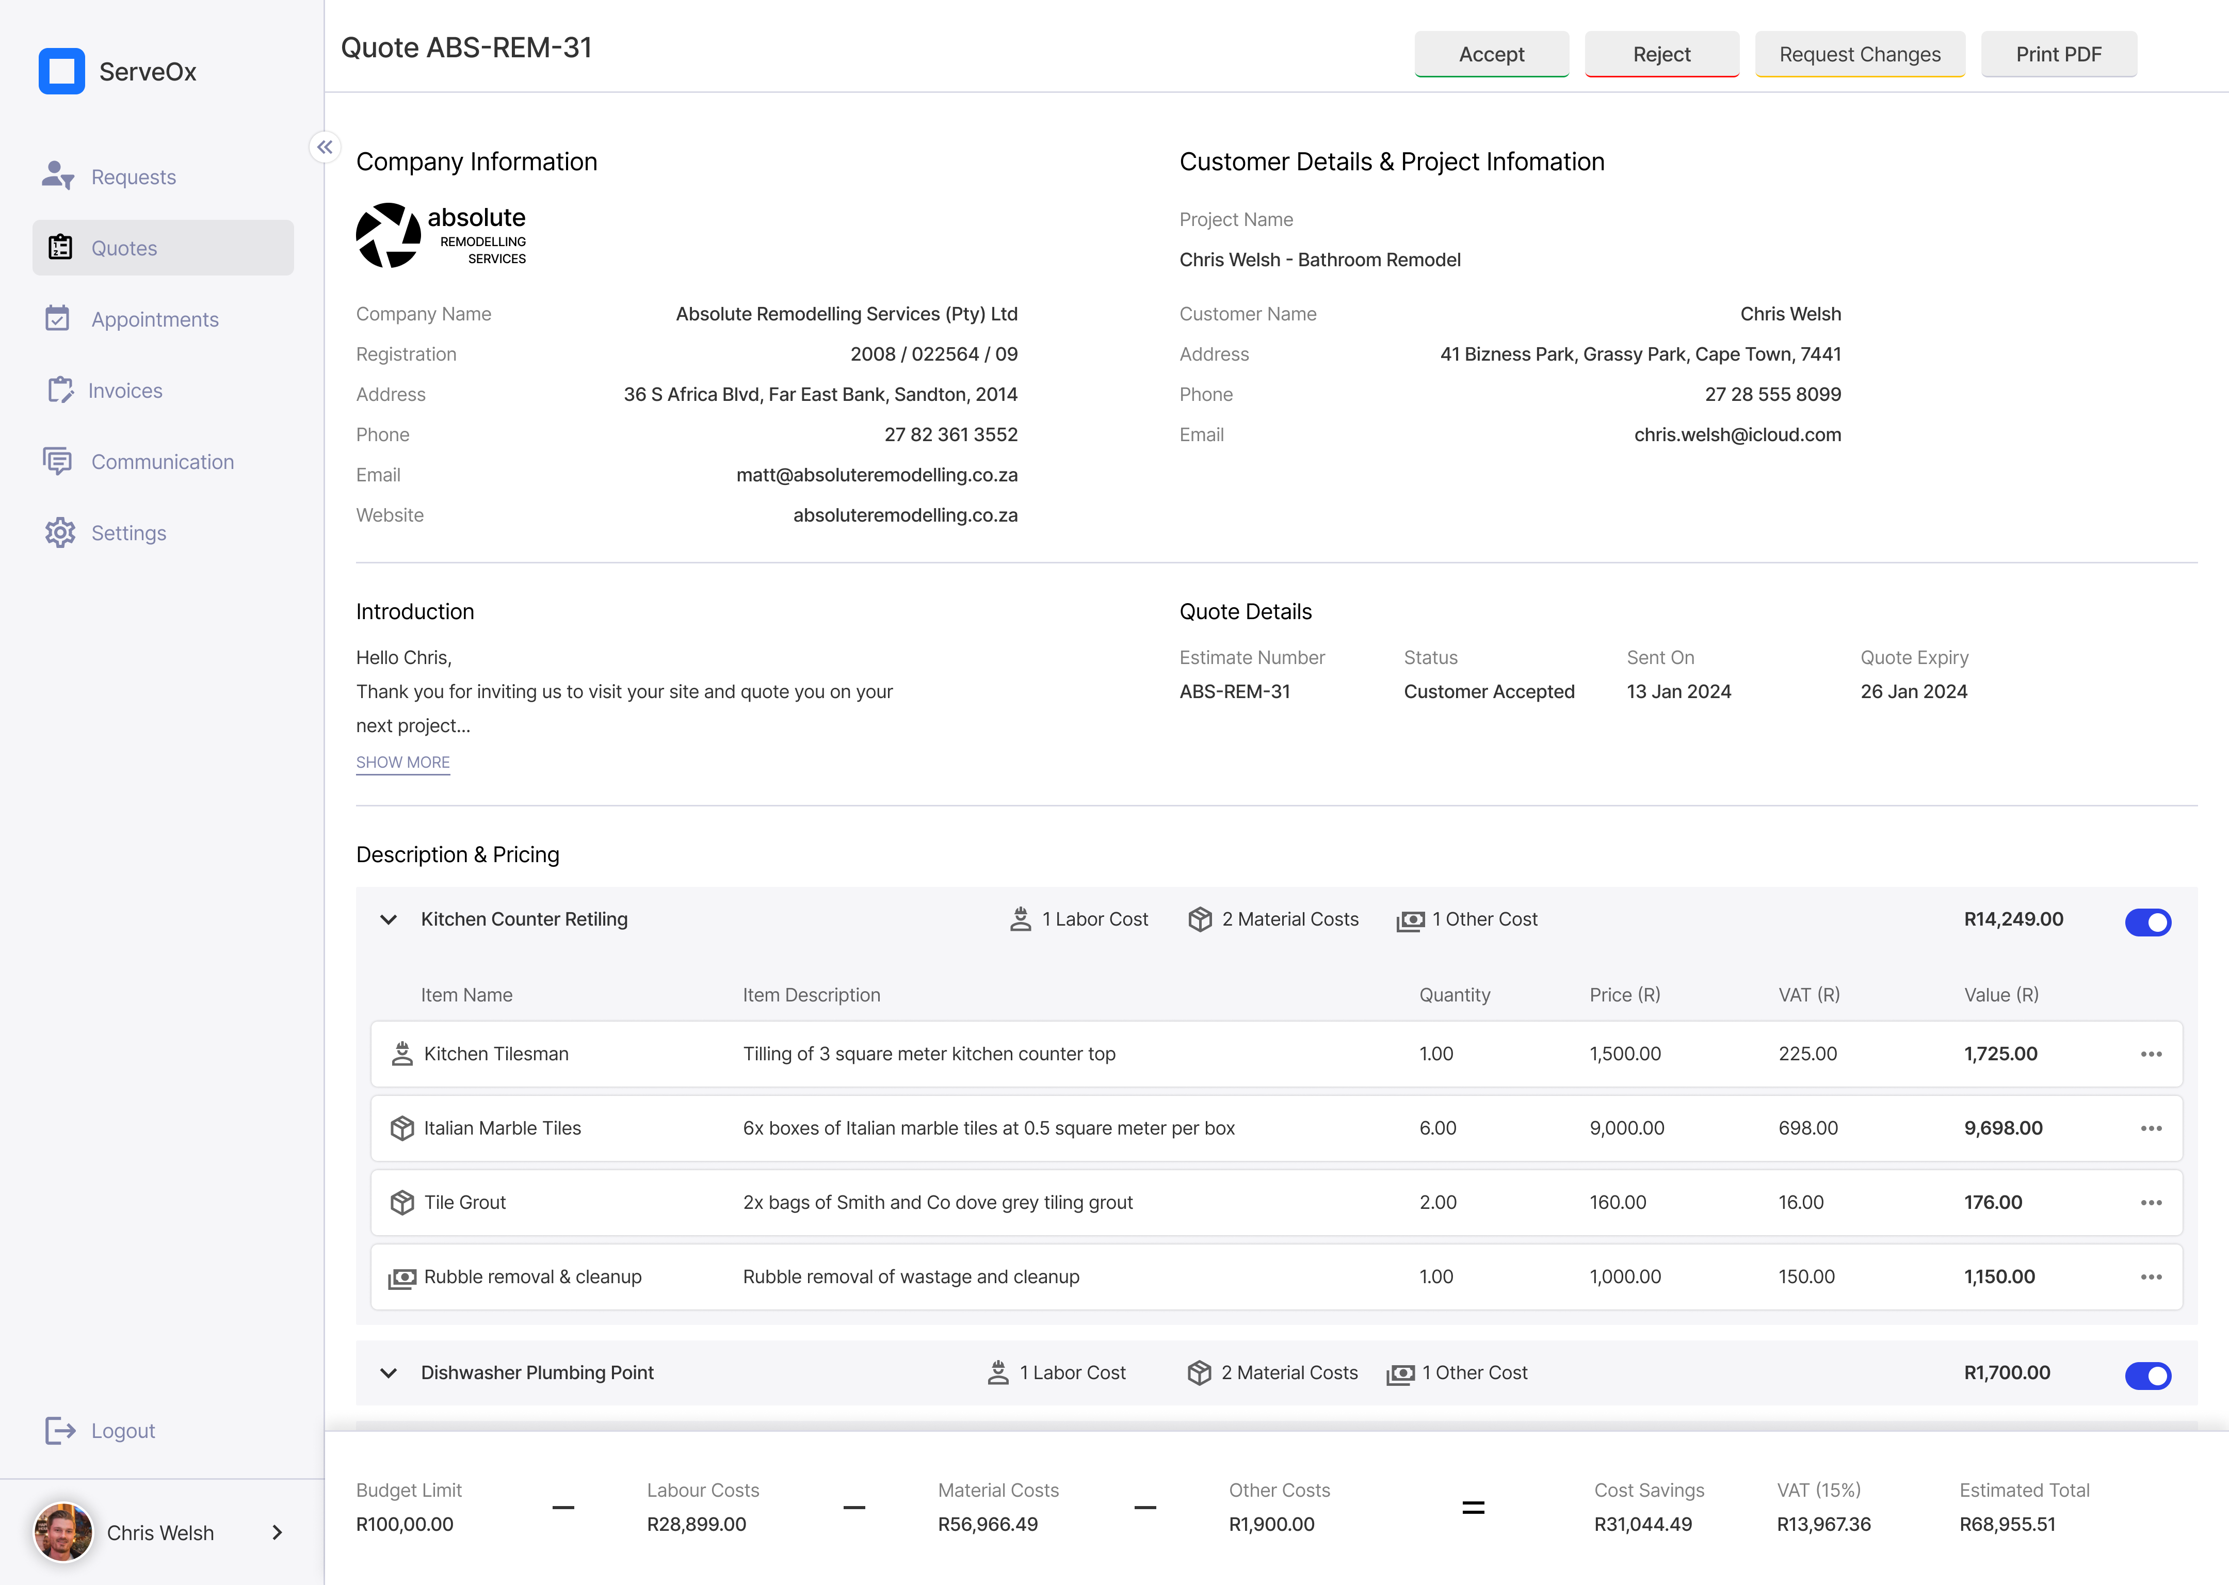Click Chris Welsh avatar photo
Screen dimensions: 2229x1585
(63, 1532)
